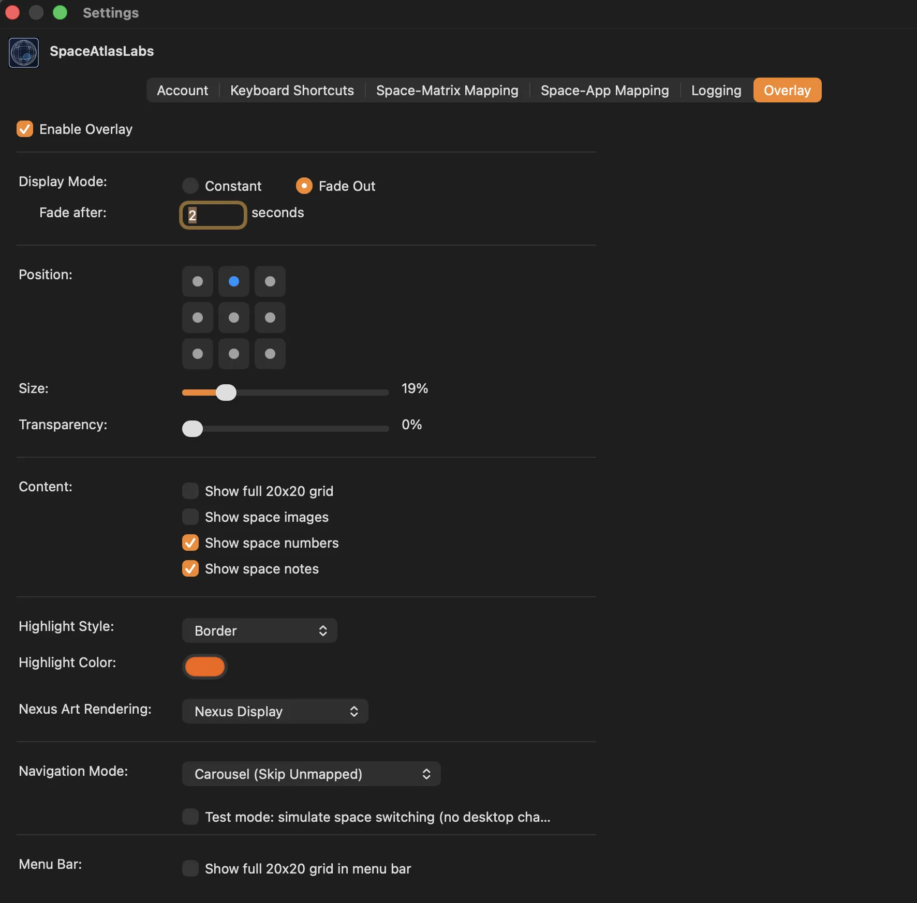Select the top-left overlay position dot
The image size is (917, 903).
pyautogui.click(x=197, y=281)
